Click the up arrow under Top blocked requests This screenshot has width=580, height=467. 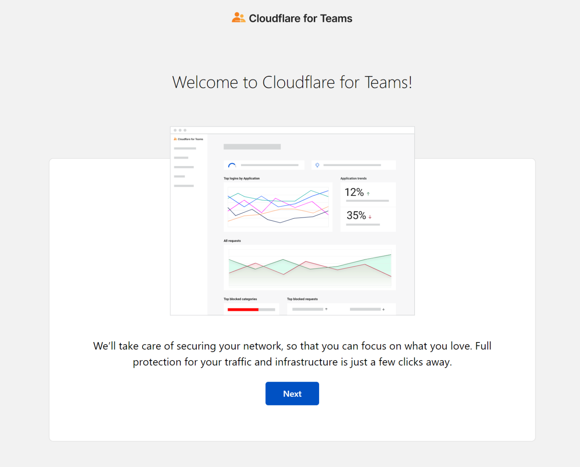pos(326,309)
